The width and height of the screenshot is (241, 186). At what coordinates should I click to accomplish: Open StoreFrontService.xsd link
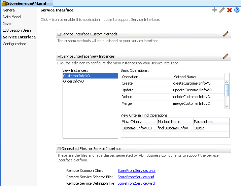tap(136, 177)
